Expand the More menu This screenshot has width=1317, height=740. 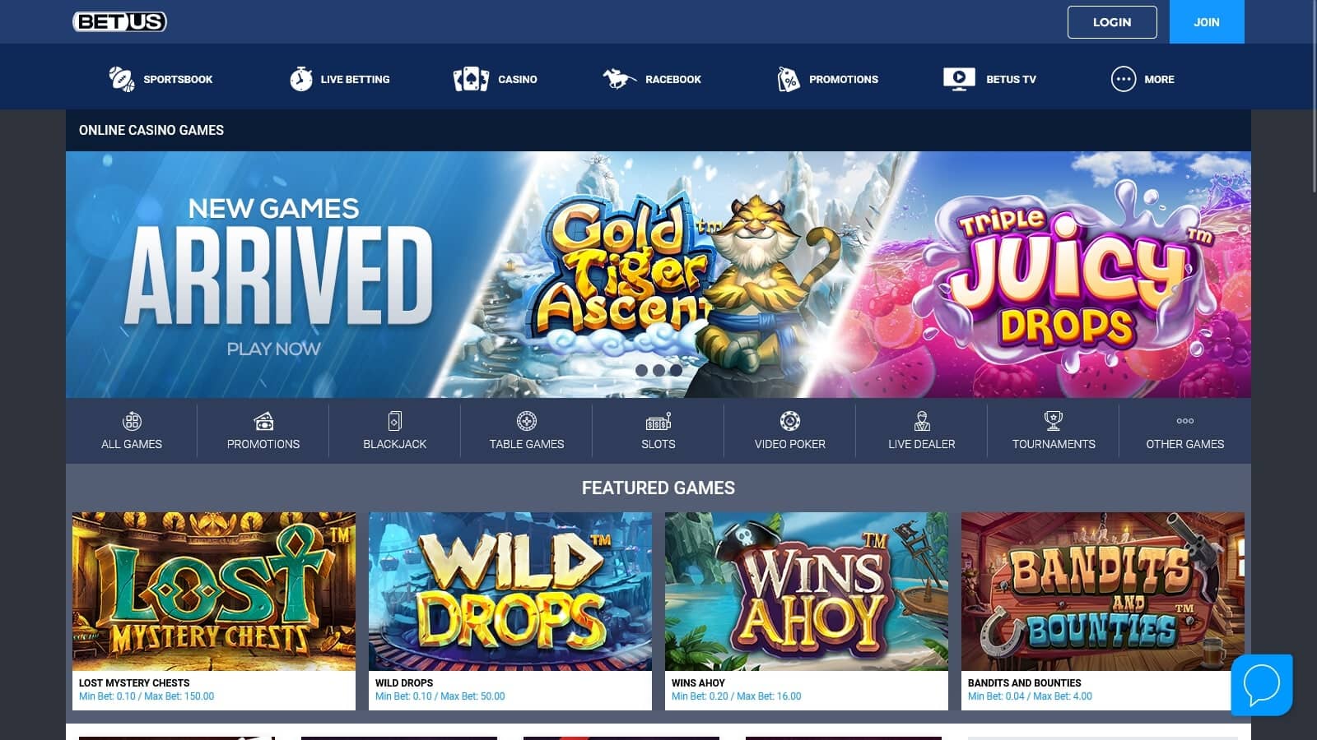click(1142, 79)
